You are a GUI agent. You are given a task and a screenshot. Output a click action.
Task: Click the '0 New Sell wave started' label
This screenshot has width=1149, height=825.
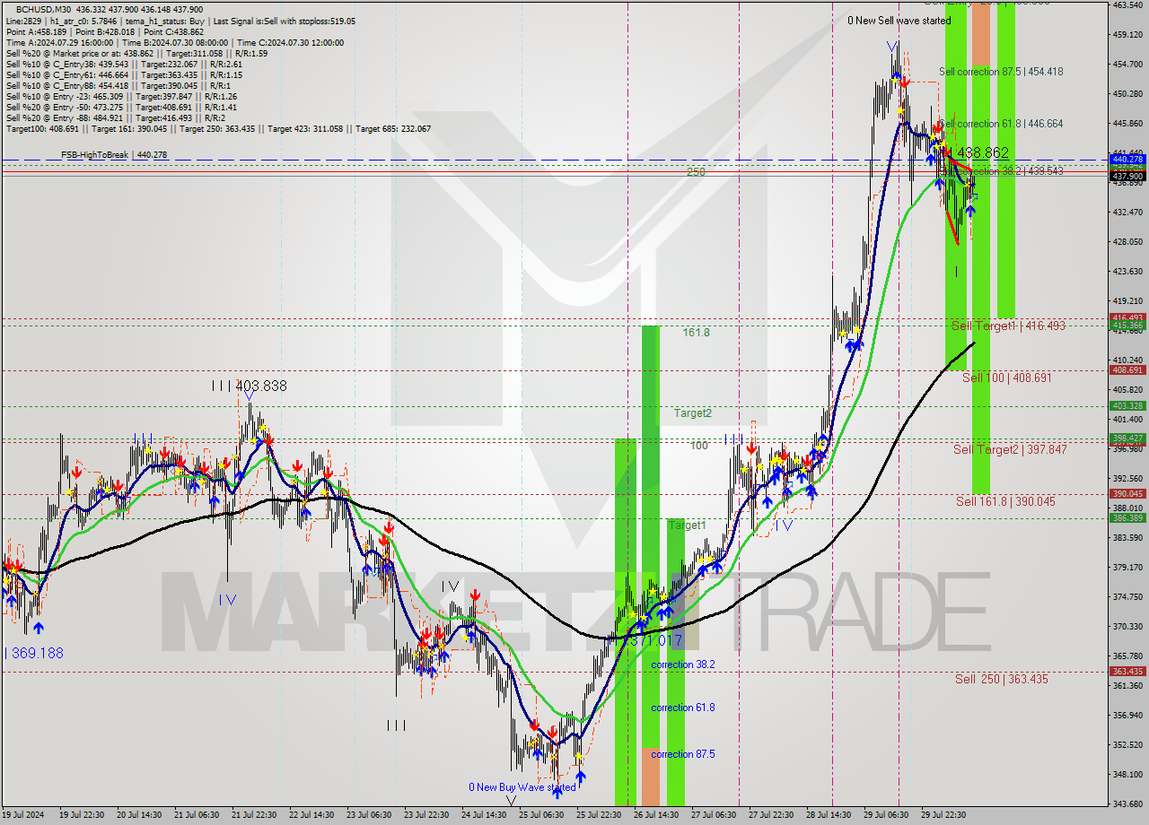(x=899, y=21)
